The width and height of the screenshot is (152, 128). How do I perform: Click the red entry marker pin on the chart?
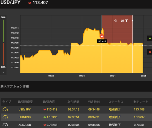pos(102,36)
